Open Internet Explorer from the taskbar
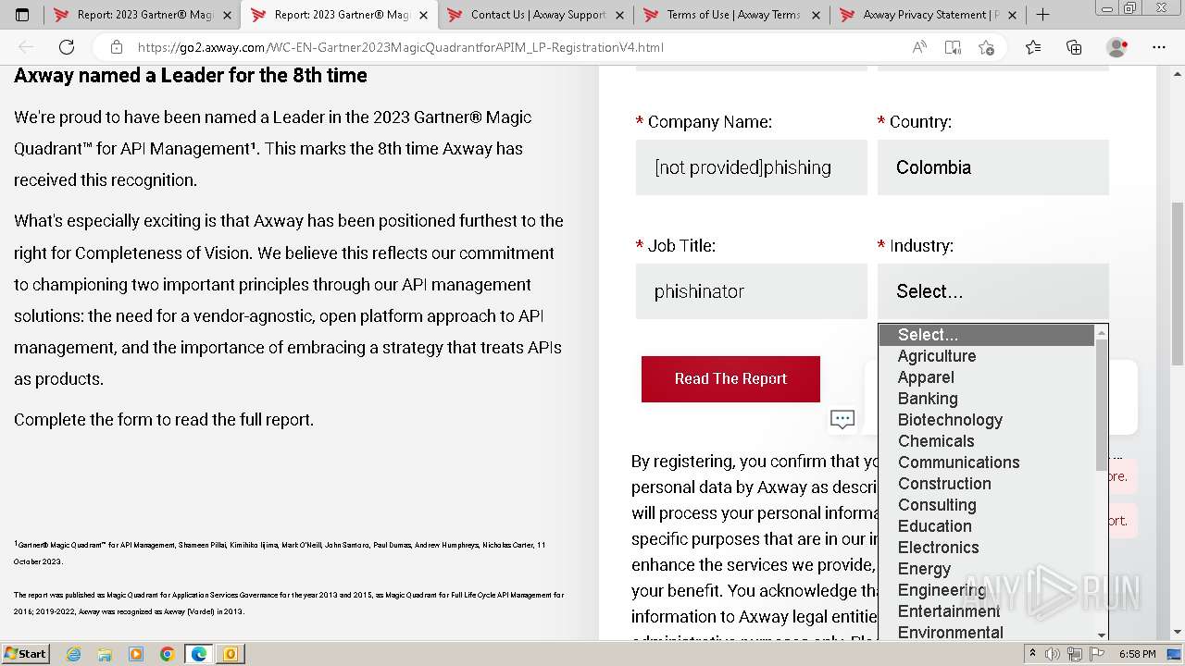 pyautogui.click(x=73, y=654)
